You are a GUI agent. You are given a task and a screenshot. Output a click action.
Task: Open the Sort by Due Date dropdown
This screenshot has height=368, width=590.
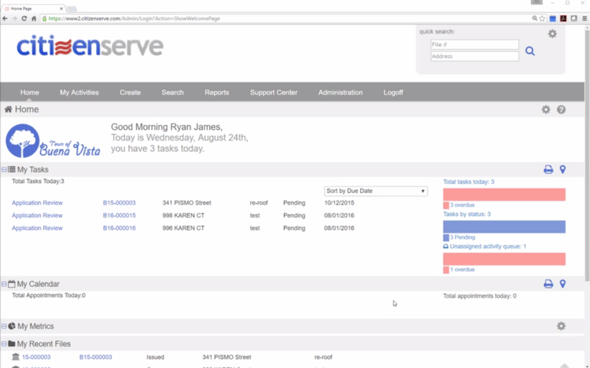[x=375, y=190]
